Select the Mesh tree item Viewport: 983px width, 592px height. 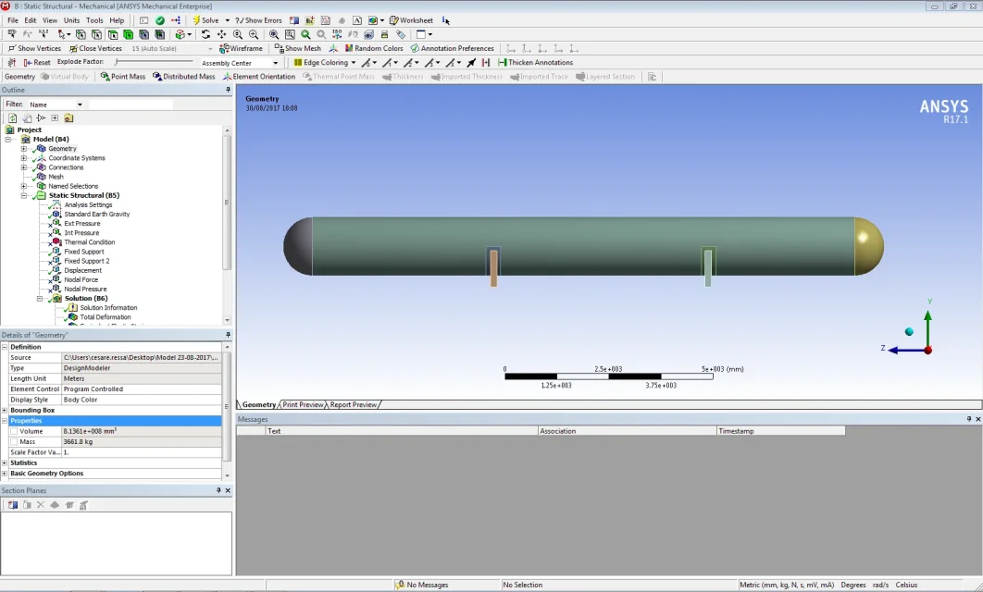(x=56, y=177)
